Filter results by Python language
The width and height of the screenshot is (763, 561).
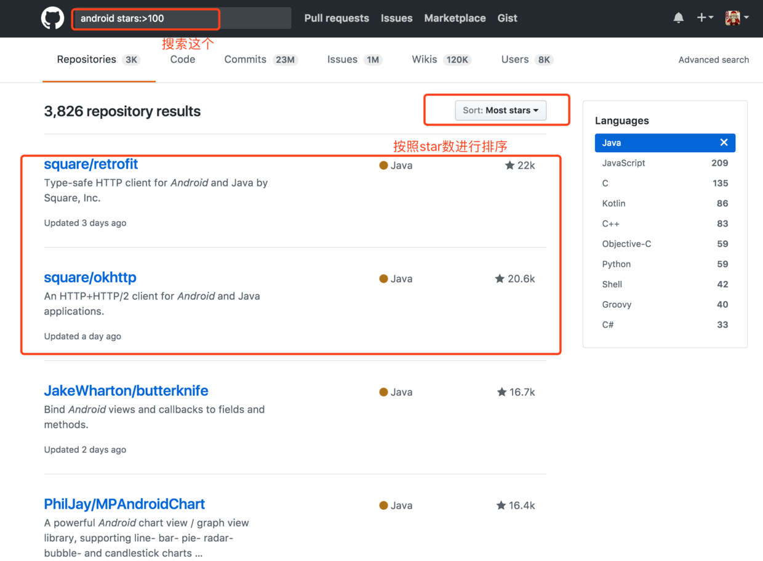pyautogui.click(x=665, y=264)
